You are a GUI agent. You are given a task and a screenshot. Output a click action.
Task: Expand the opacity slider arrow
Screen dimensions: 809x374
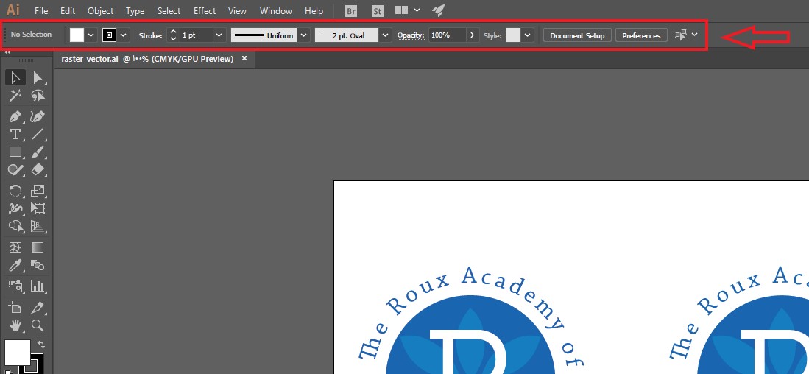coord(472,35)
